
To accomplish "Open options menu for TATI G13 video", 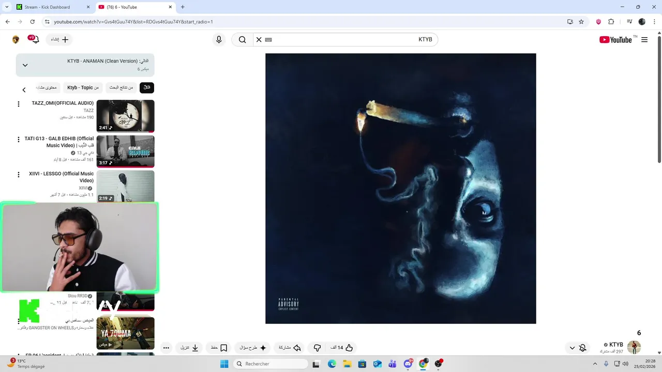I will click(x=19, y=139).
